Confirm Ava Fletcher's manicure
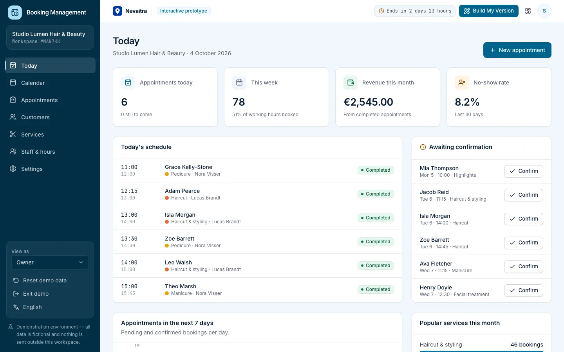The height and width of the screenshot is (352, 564). [523, 267]
